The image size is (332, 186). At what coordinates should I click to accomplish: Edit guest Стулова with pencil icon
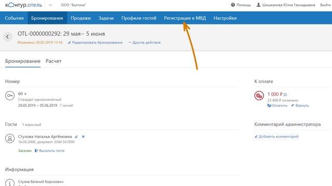point(76,136)
